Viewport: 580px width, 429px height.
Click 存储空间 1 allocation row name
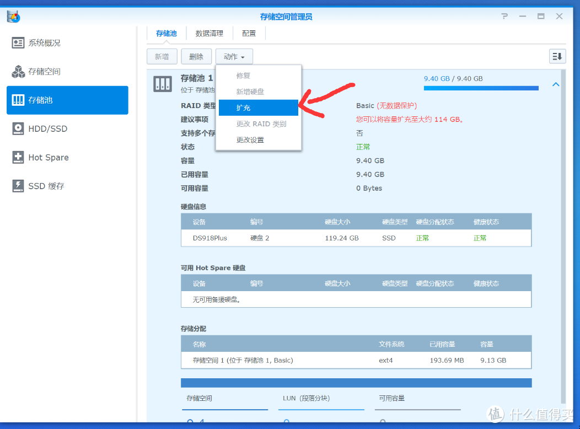pos(243,360)
